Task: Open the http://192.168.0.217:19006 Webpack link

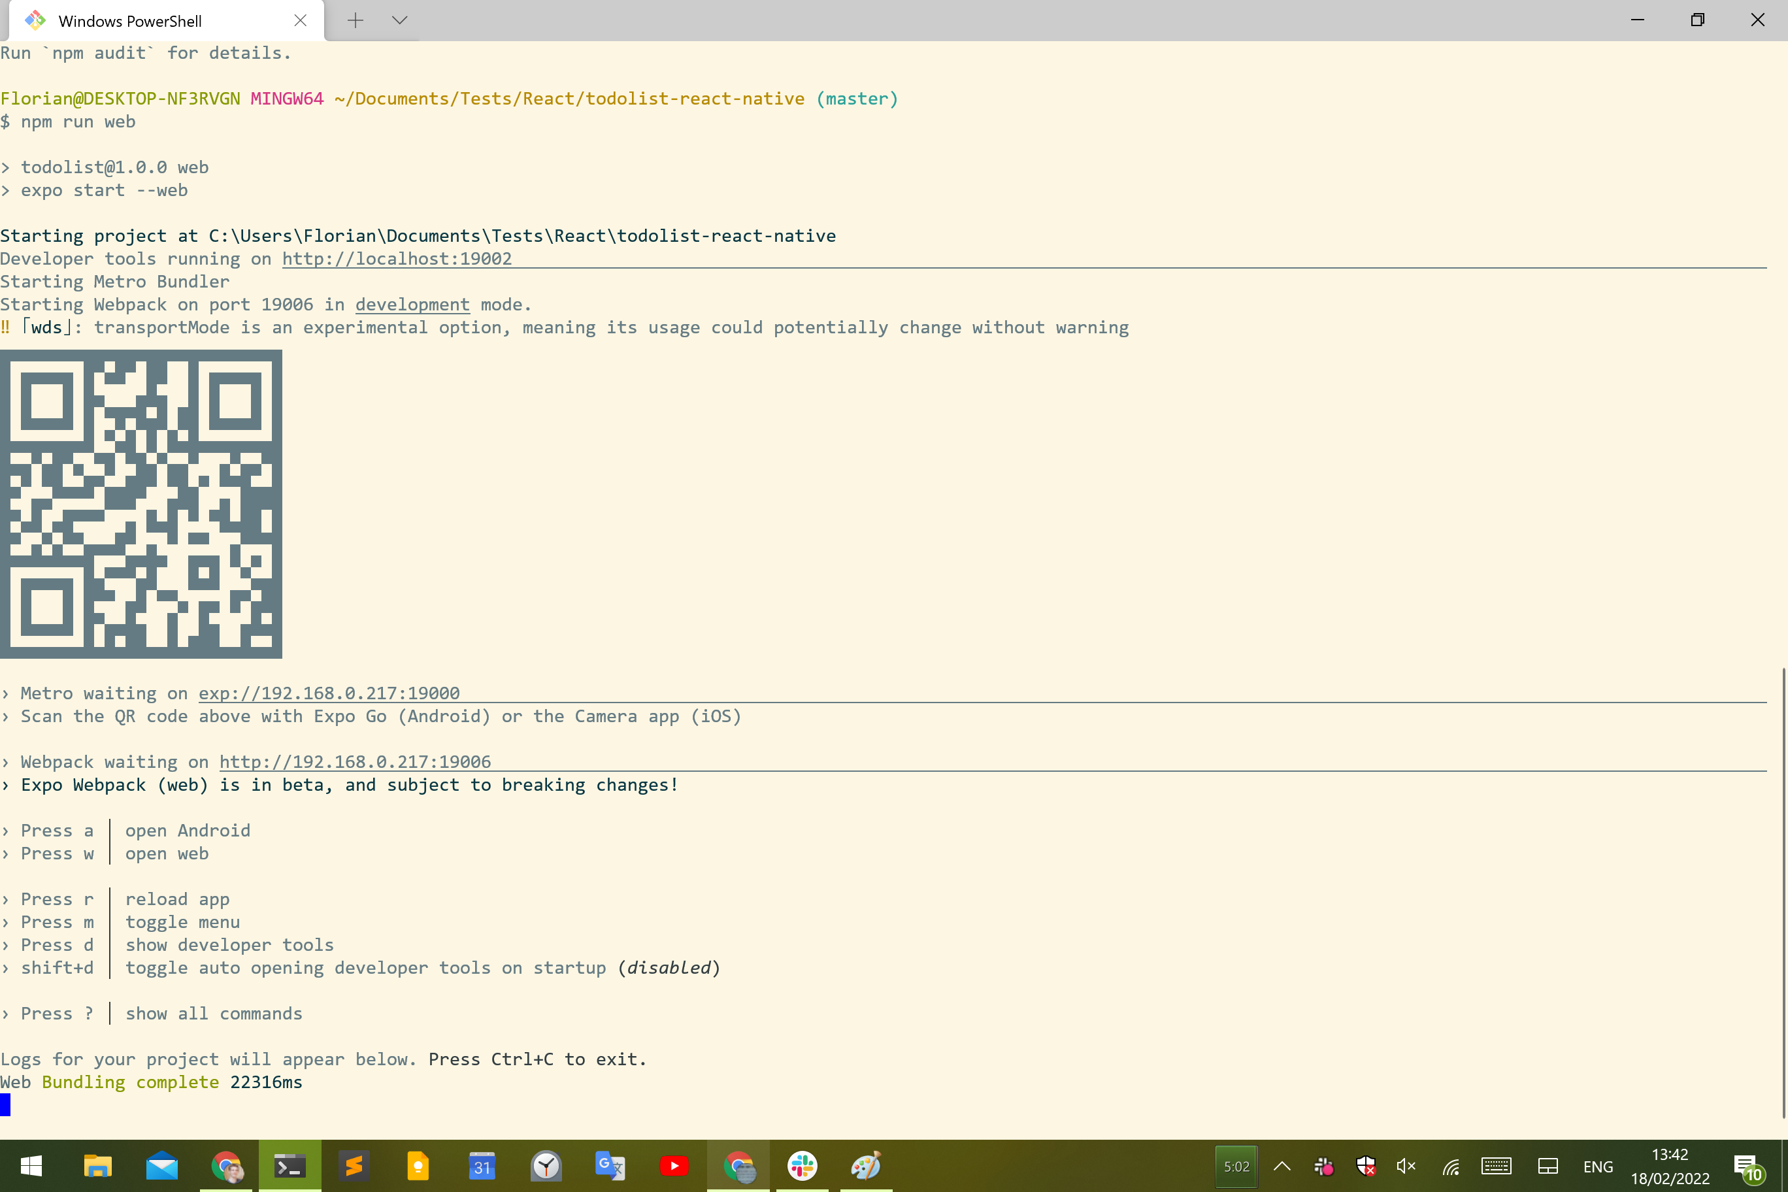Action: tap(355, 762)
